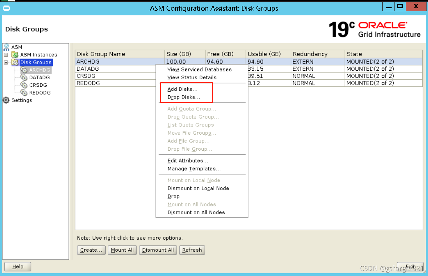Click EXTERN redundancy cell in DATADG row
This screenshot has height=276, width=428.
tap(318, 69)
